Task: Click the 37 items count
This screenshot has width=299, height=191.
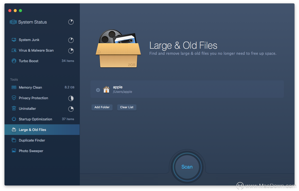Action: coord(68,119)
